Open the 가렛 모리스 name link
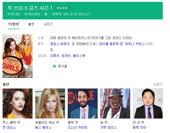This screenshot has width=170, height=133. pyautogui.click(x=109, y=127)
